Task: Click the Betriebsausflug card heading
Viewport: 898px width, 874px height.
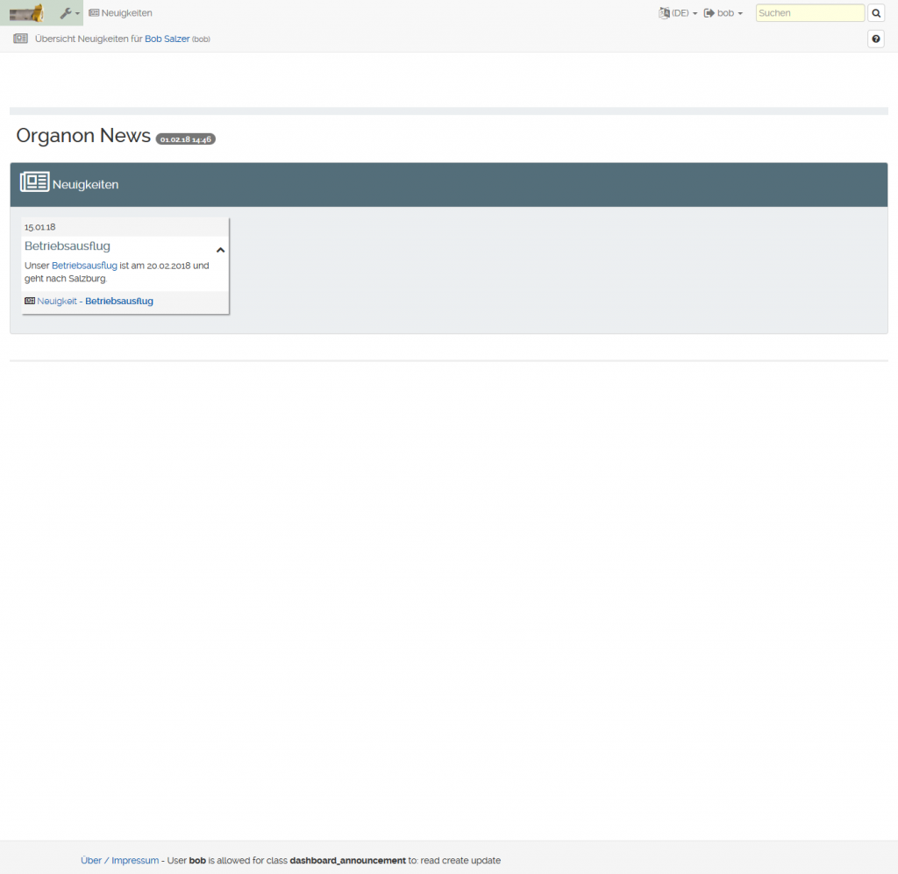Action: click(68, 246)
